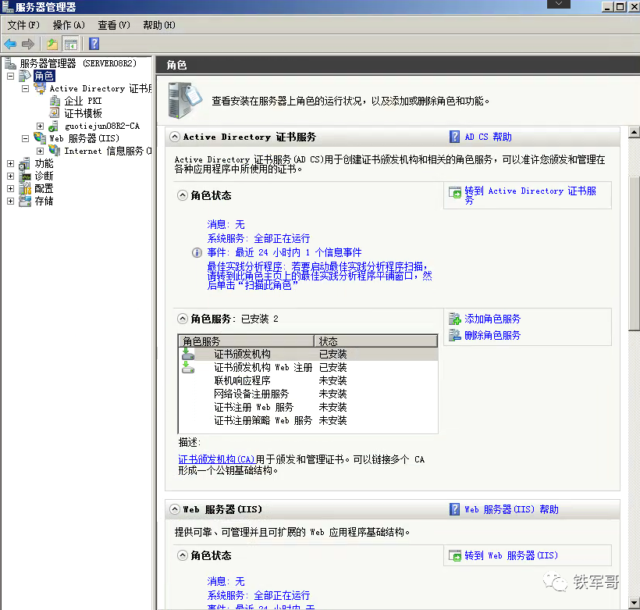Toggle the show/hide console tree icon
The image size is (640, 610).
70,44
